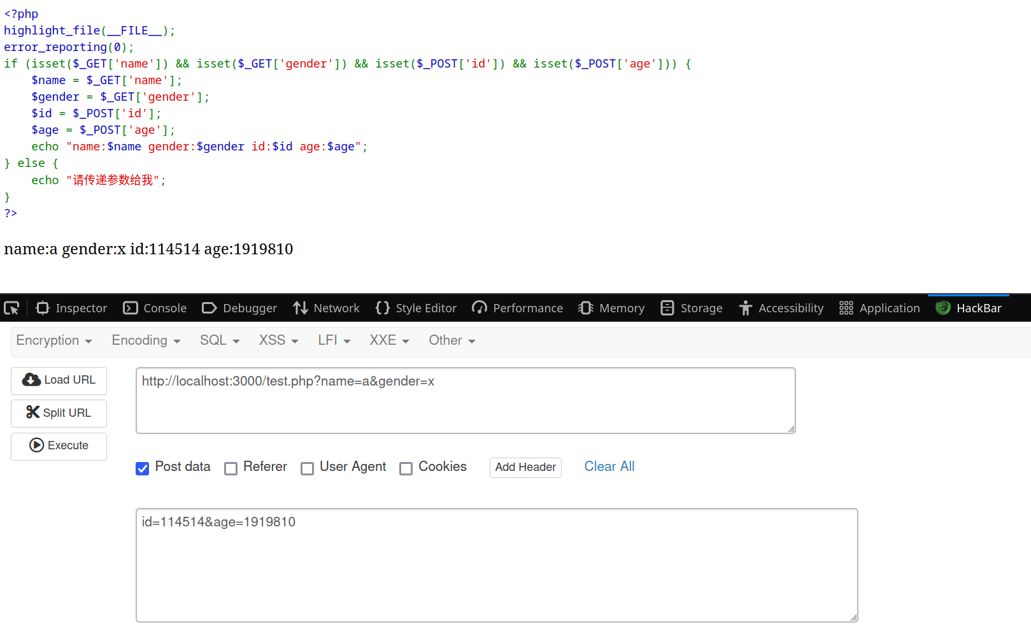
Task: Expand the Encryption dropdown
Action: [x=54, y=341]
